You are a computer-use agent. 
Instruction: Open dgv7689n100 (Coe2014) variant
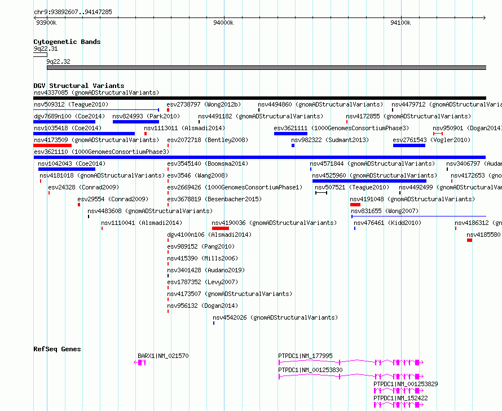click(69, 117)
